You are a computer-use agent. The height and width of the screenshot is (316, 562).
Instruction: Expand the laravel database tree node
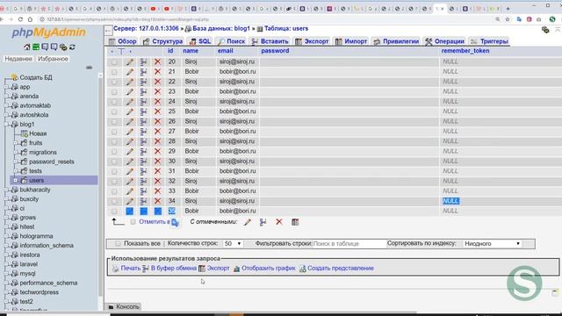6,264
